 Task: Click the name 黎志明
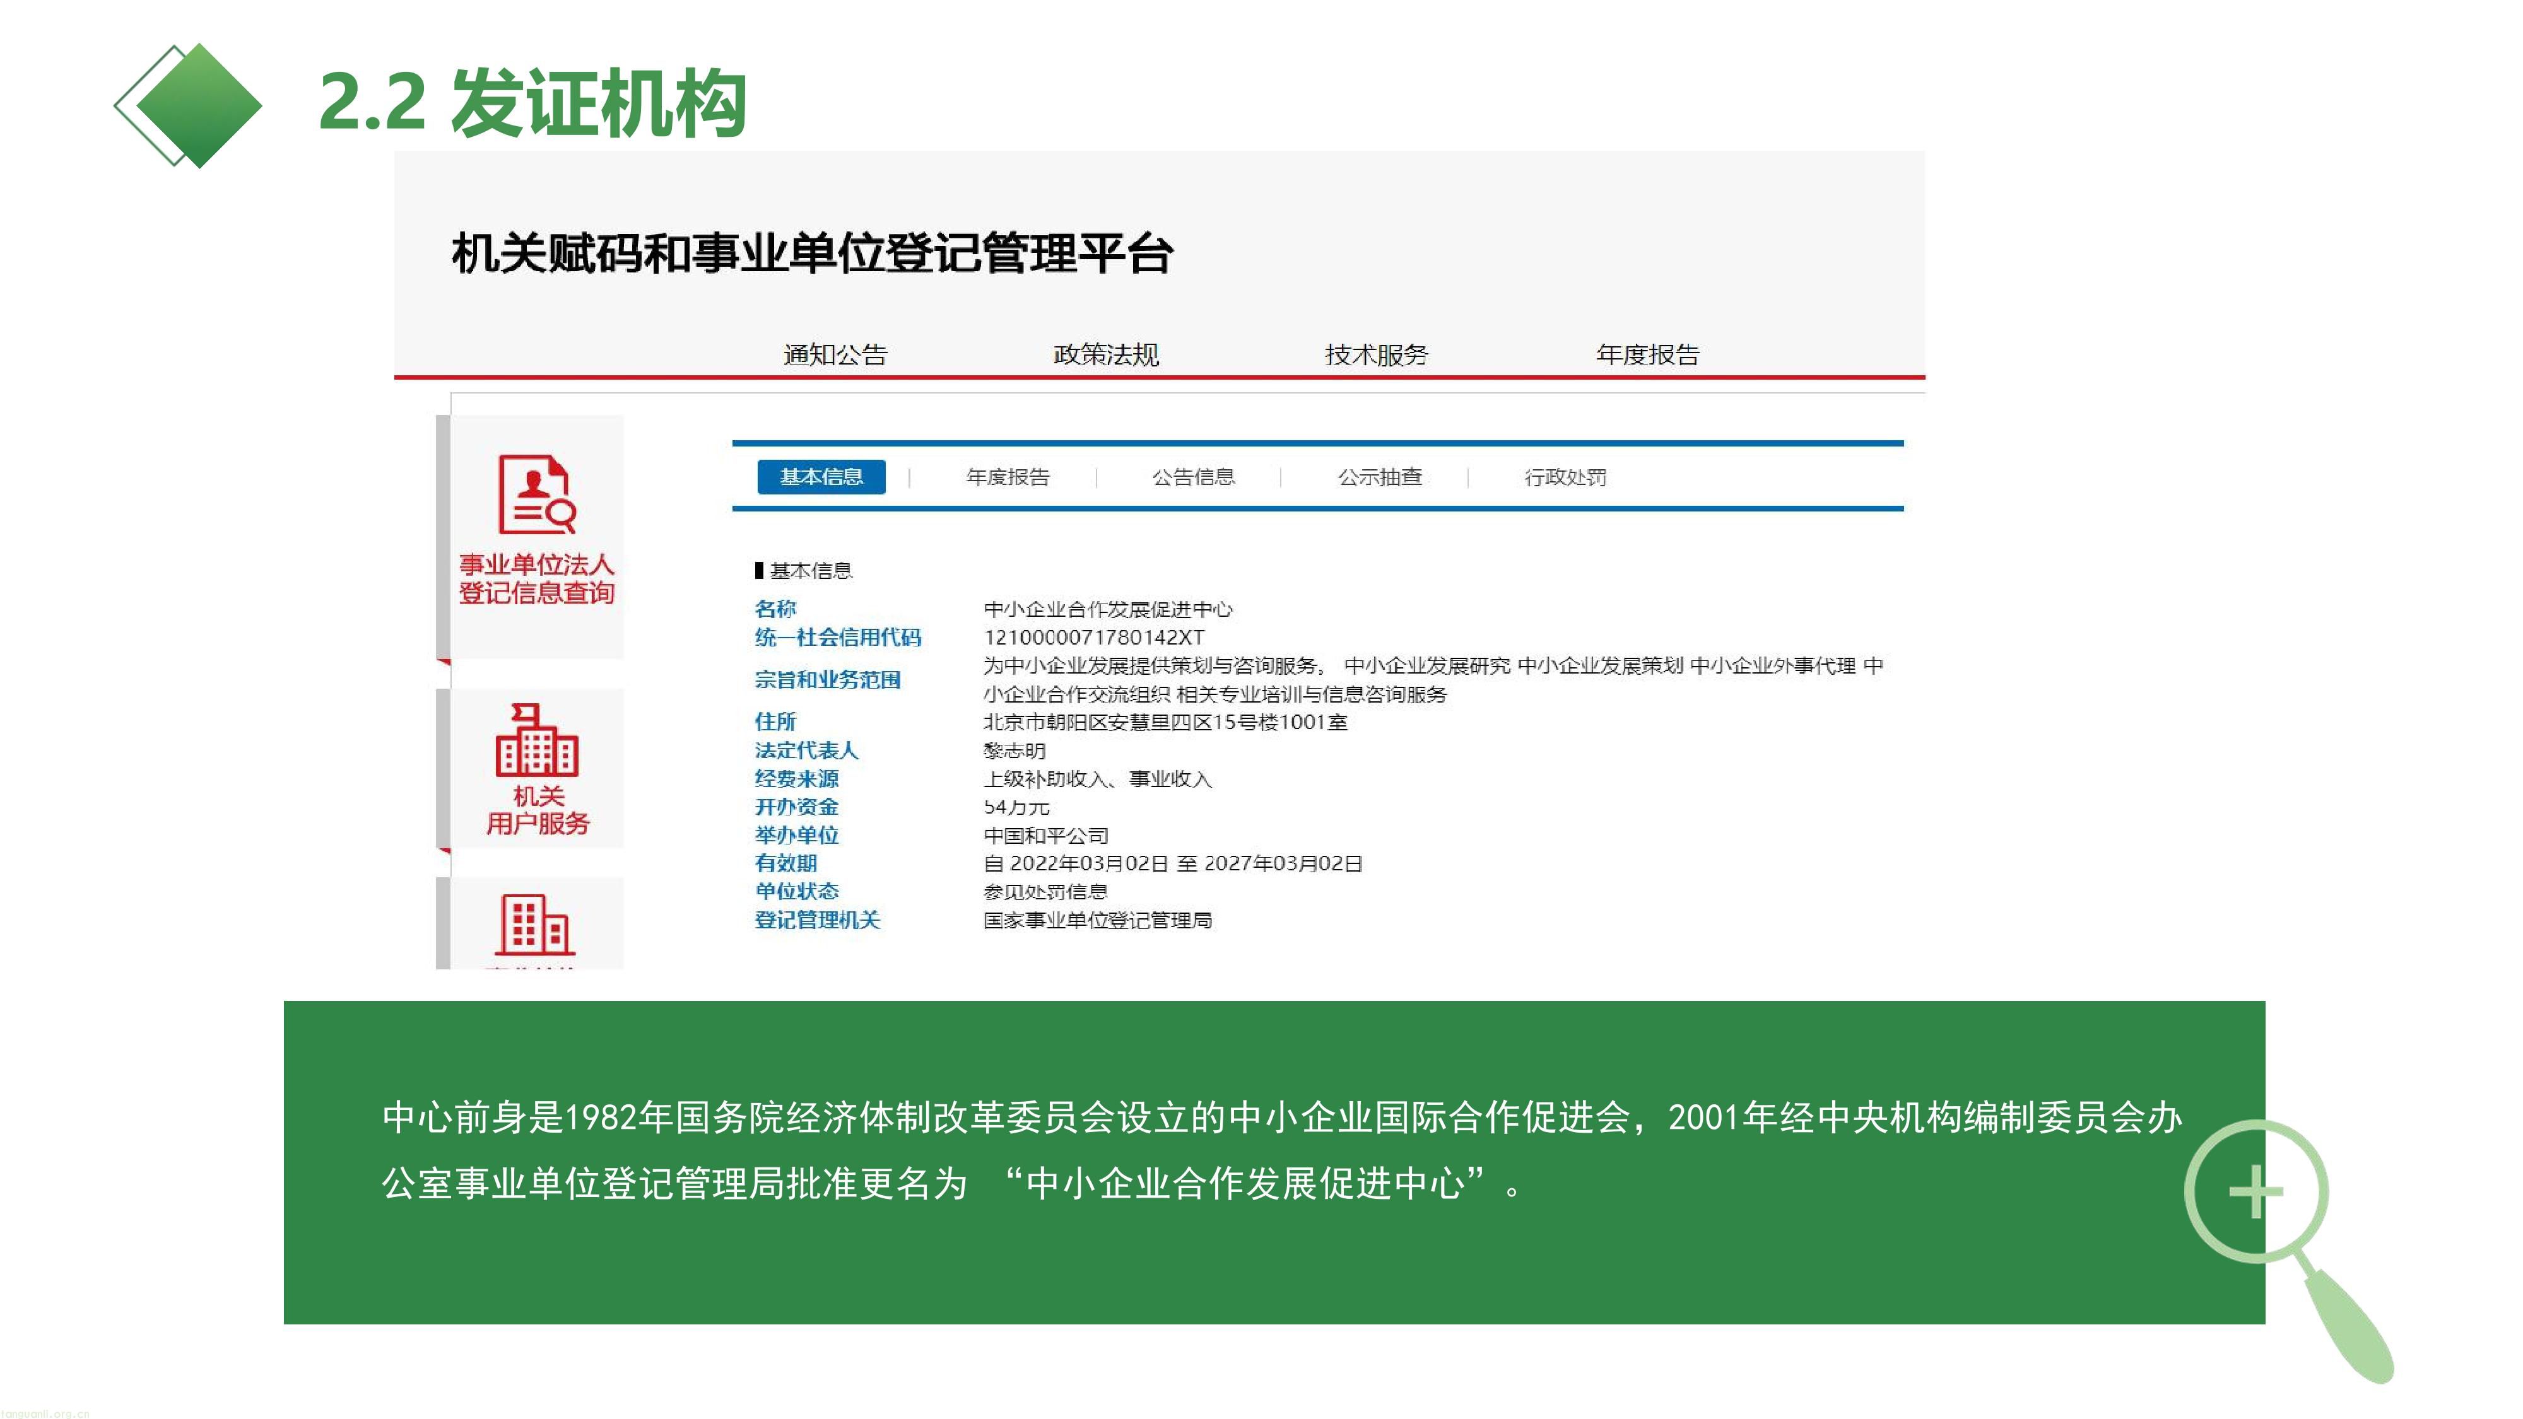point(1014,750)
